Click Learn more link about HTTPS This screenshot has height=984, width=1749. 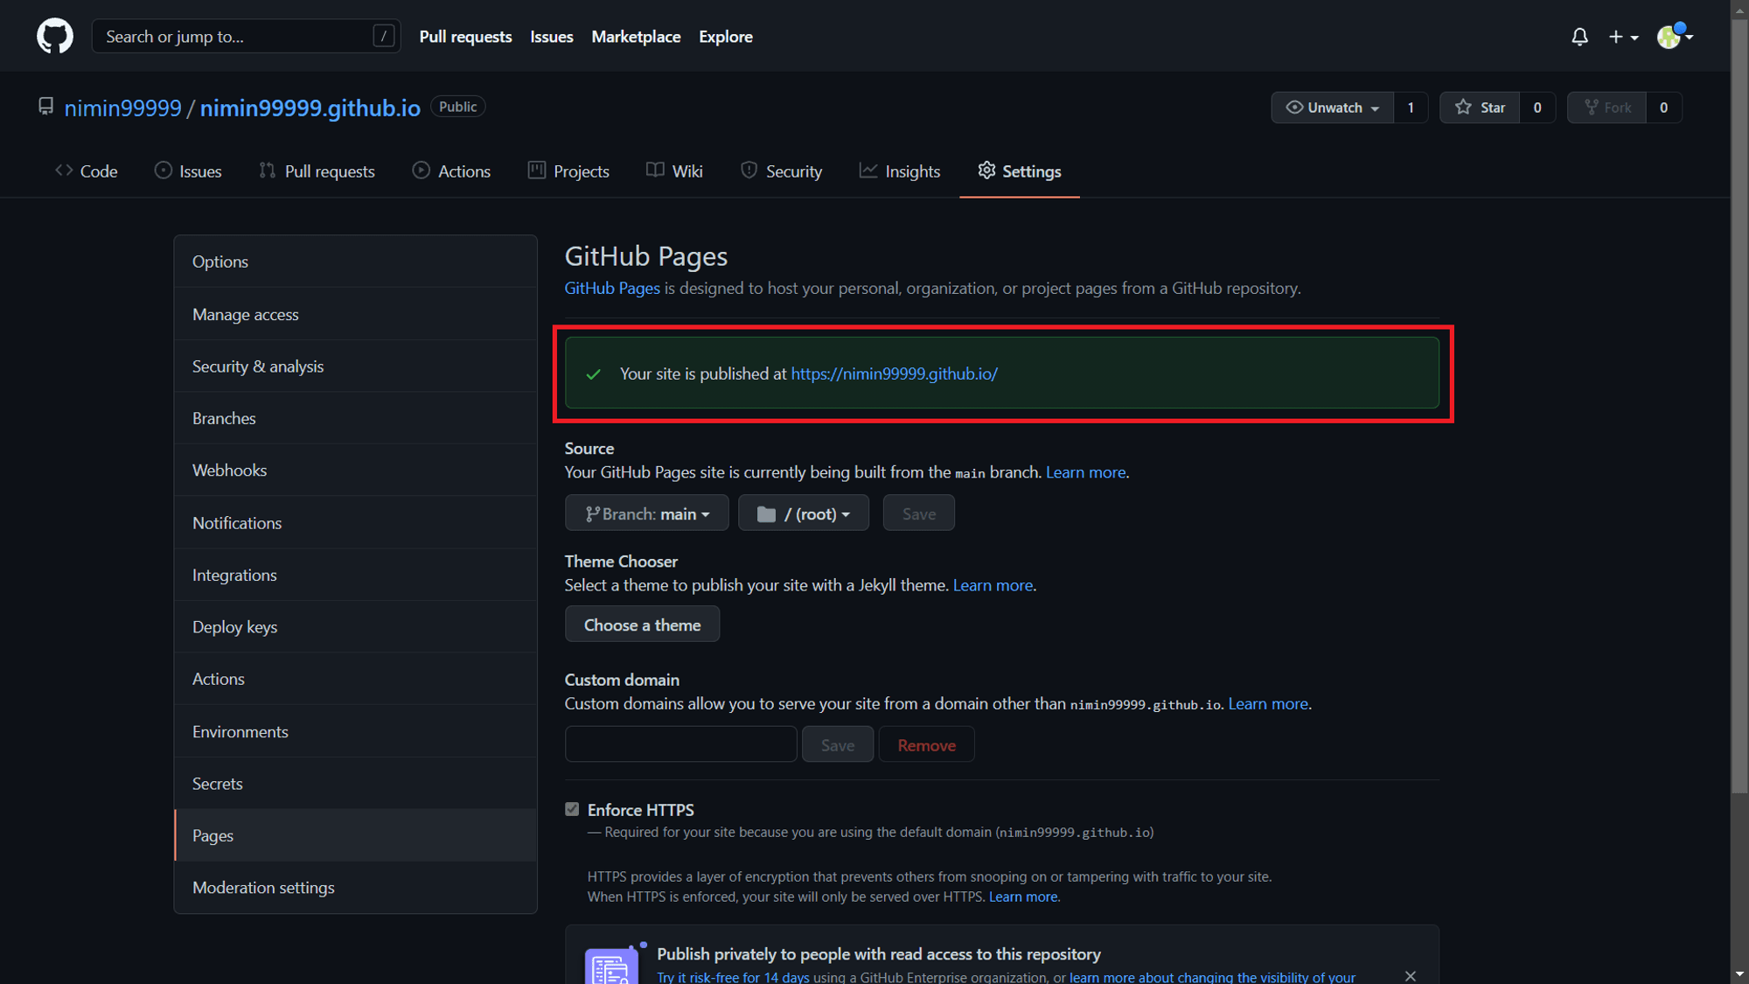click(x=1023, y=897)
